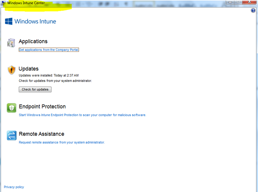Click the 'Updates were installed' status text
The image size is (258, 192).
tap(49, 75)
